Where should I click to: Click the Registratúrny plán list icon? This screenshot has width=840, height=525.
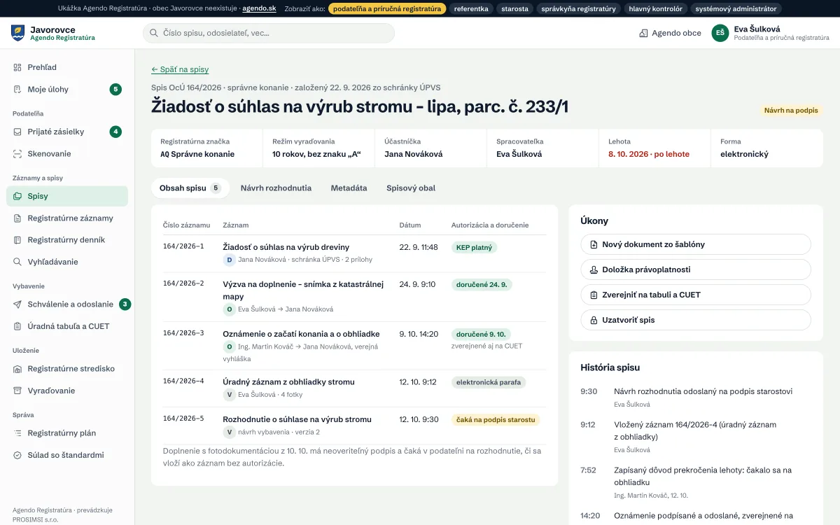17,433
